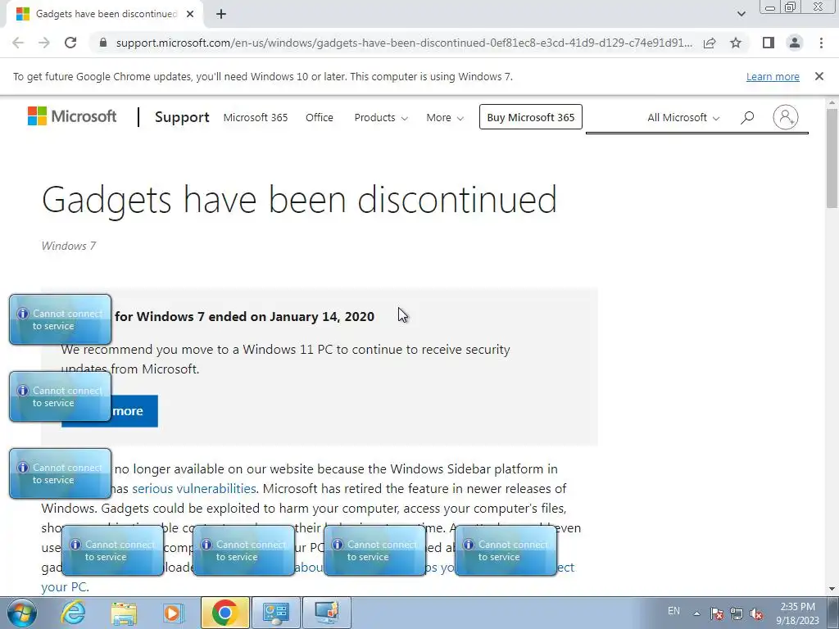Reload the page with the refresh icon
839x629 pixels.
(x=70, y=43)
